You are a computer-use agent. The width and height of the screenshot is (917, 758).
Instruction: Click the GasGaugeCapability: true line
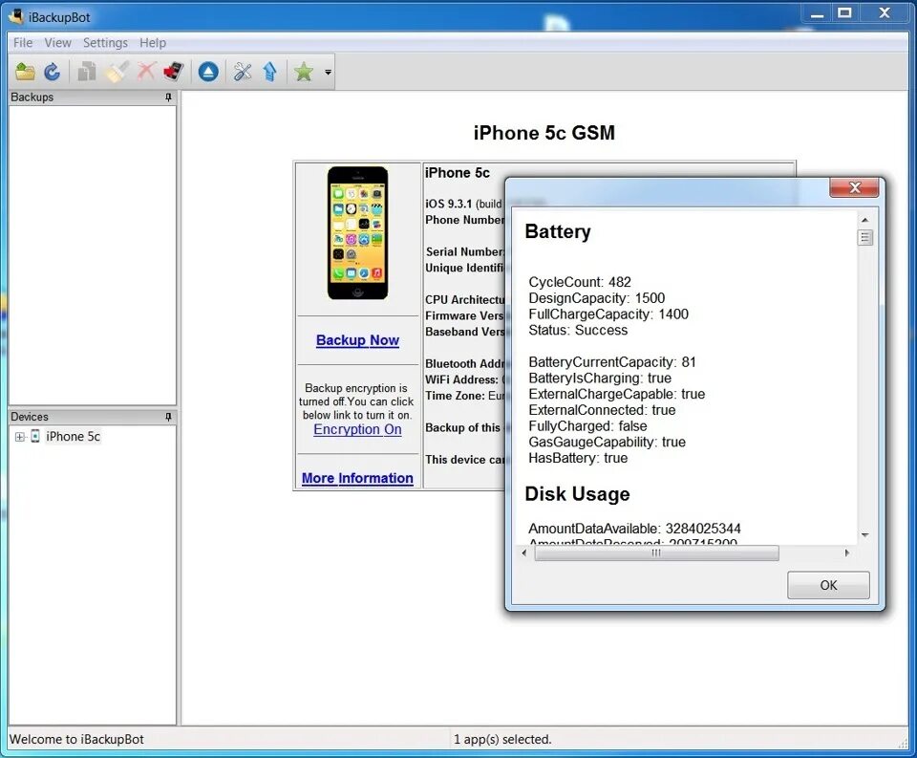point(607,442)
